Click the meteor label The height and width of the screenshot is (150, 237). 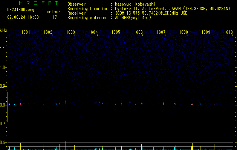[54, 12]
